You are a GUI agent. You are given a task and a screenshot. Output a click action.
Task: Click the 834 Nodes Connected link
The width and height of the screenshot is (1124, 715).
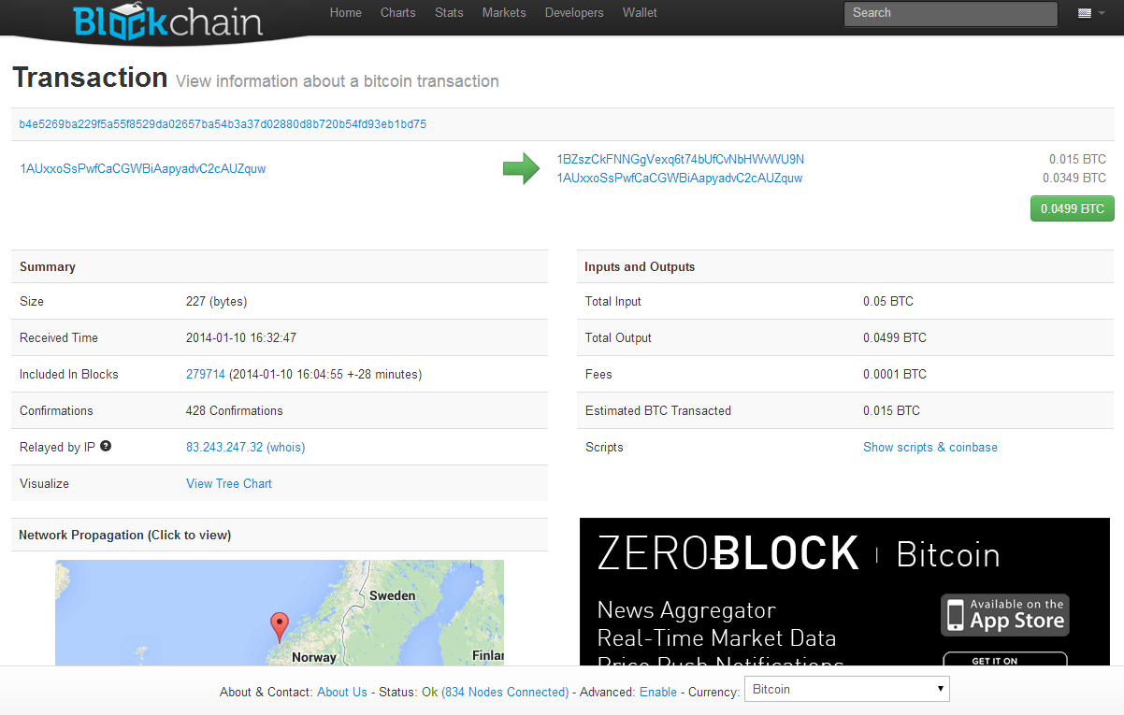(x=505, y=692)
